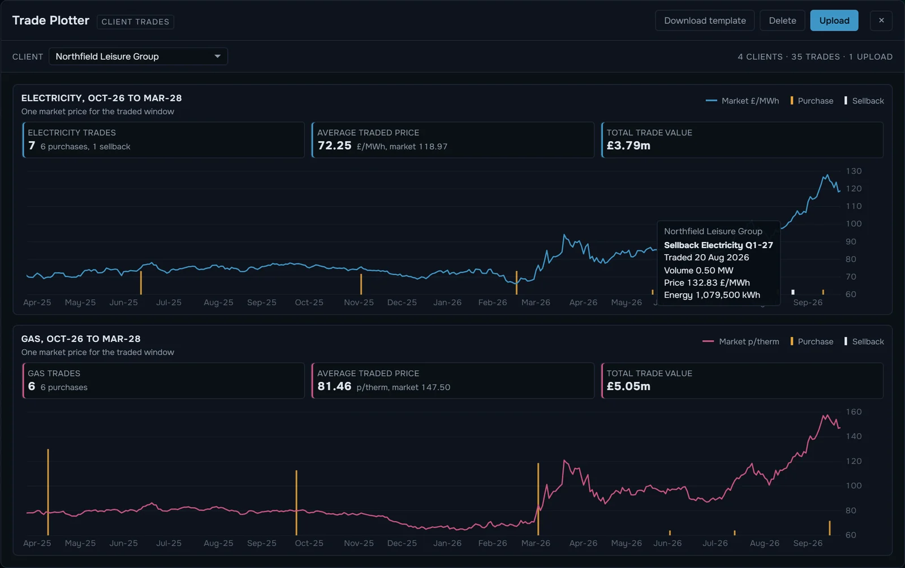Screen dimensions: 905x568
Task: Click the Trade Plotter title
Action: 51,20
